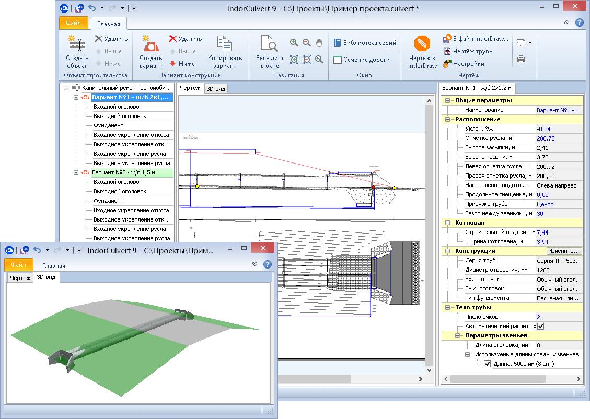The width and height of the screenshot is (590, 419).
Task: Collapse the Вариант №1 tree node
Action: 76,97
